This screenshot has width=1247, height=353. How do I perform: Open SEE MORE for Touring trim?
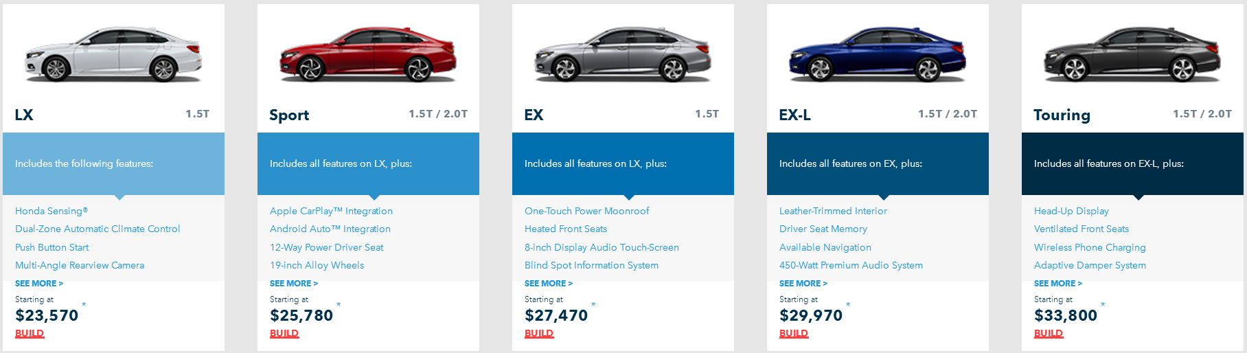[1058, 284]
